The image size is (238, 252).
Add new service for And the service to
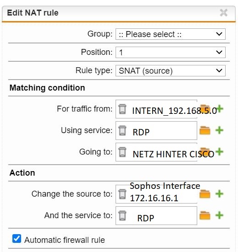coord(220,215)
